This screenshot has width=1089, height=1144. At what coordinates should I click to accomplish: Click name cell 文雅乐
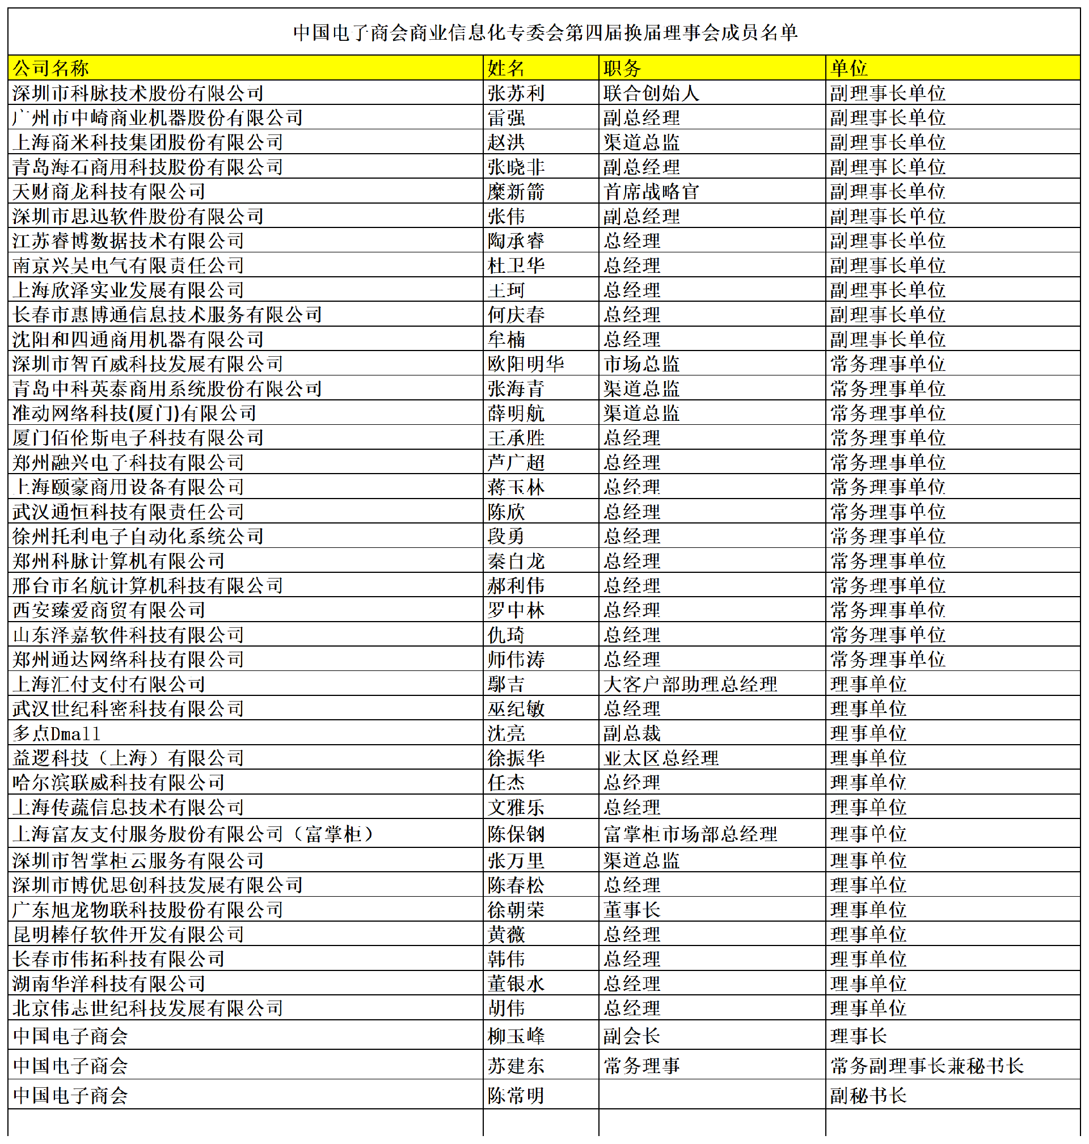point(541,807)
